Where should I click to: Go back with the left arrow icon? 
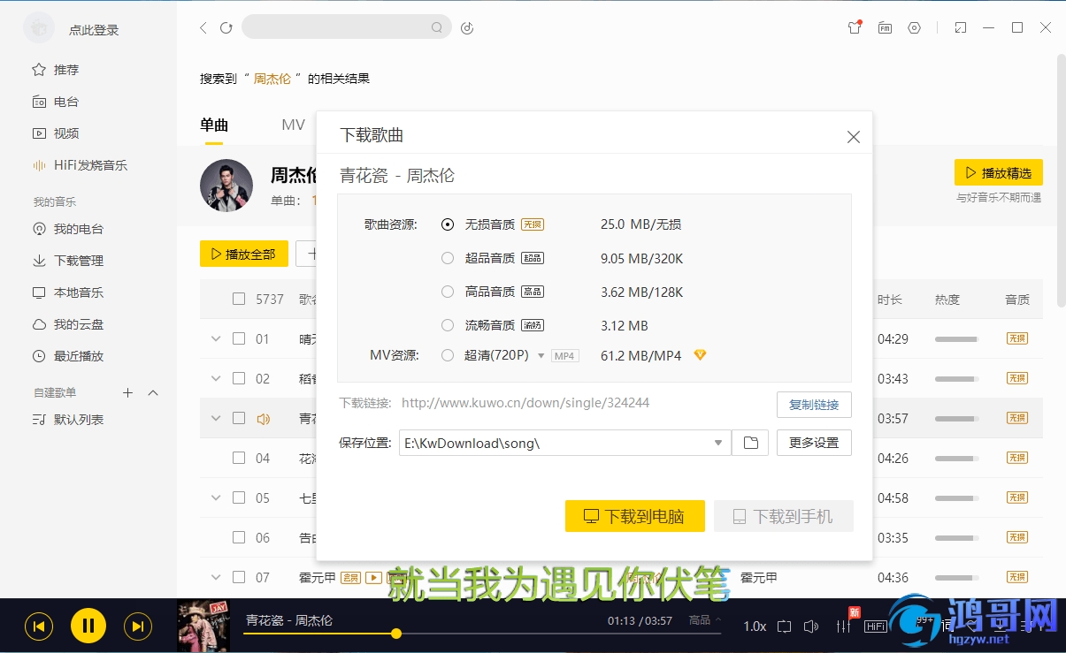[203, 28]
